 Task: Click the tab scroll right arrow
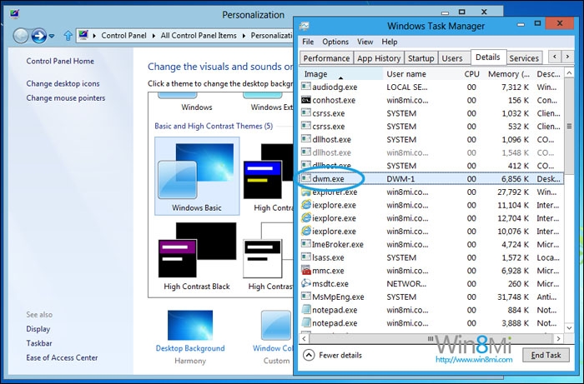[x=567, y=57]
